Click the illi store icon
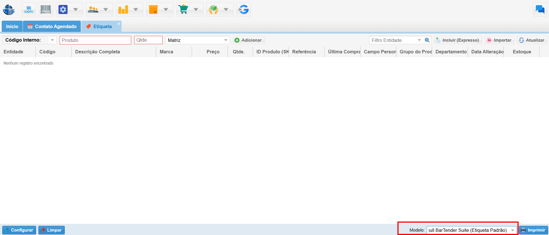549x235 pixels. [x=29, y=10]
